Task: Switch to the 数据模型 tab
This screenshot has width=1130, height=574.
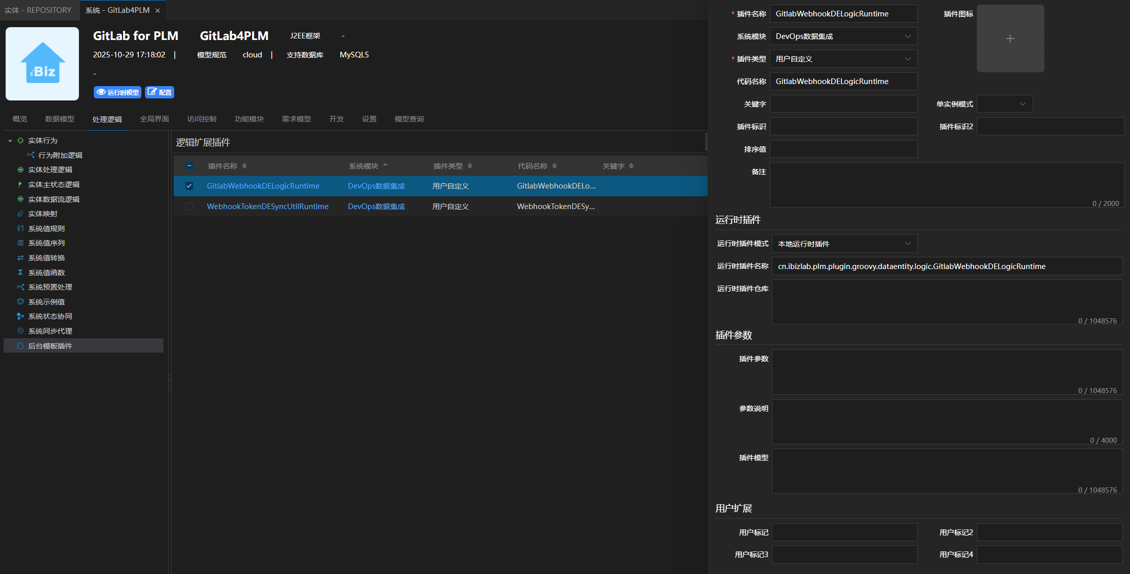Action: pyautogui.click(x=59, y=119)
